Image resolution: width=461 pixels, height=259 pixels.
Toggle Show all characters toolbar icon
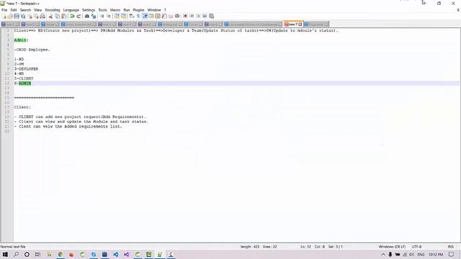138,16
